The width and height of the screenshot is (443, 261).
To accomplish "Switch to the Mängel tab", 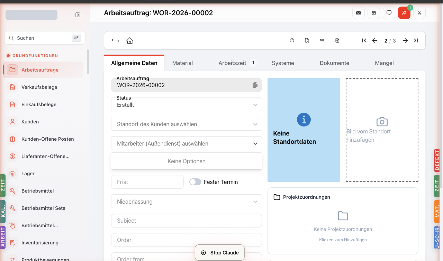I will pyautogui.click(x=384, y=63).
